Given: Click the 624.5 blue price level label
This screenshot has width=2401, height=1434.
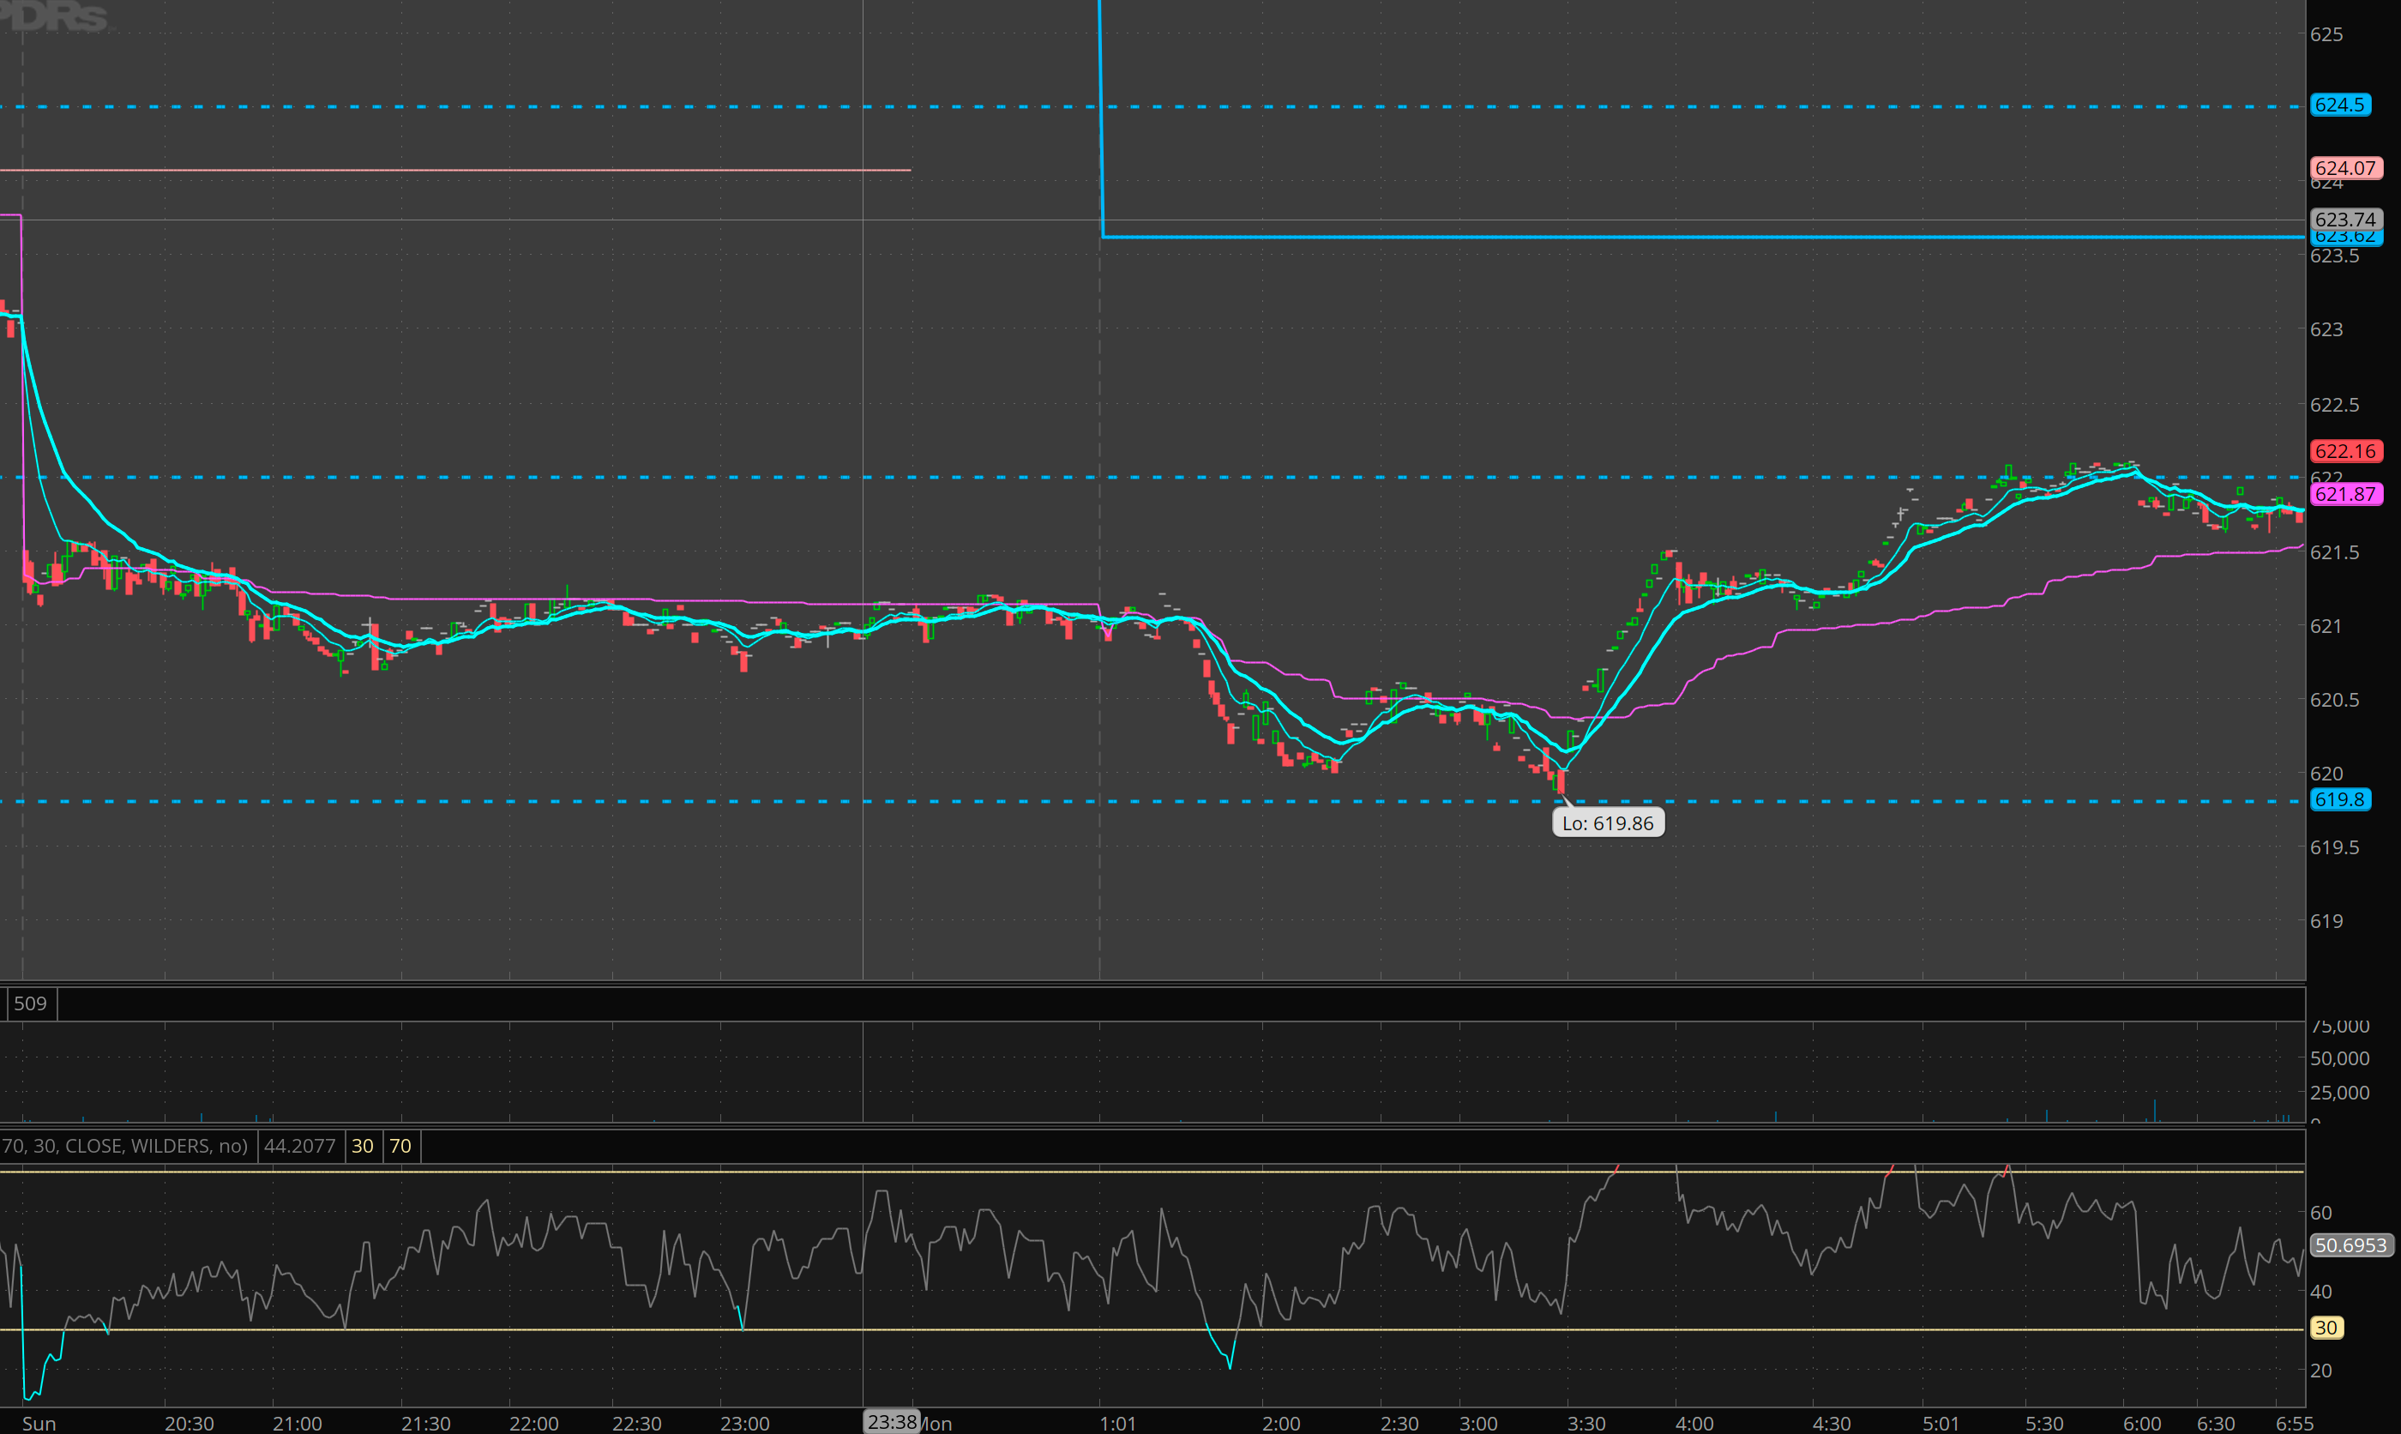Looking at the screenshot, I should (x=2339, y=105).
